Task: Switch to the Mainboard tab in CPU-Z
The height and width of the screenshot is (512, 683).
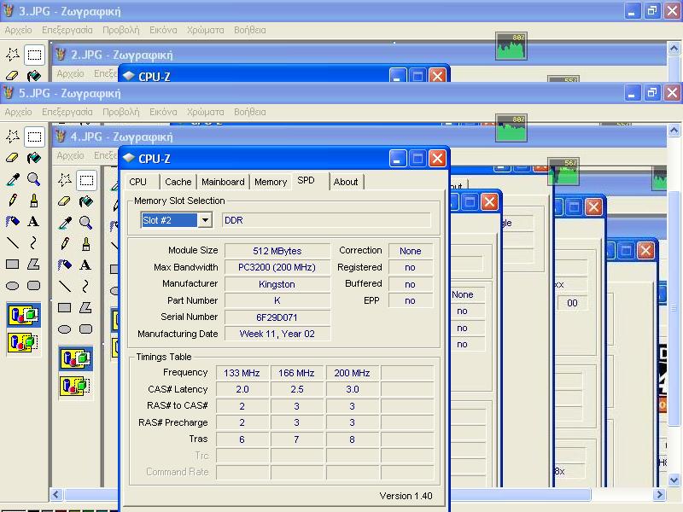Action: click(x=223, y=182)
